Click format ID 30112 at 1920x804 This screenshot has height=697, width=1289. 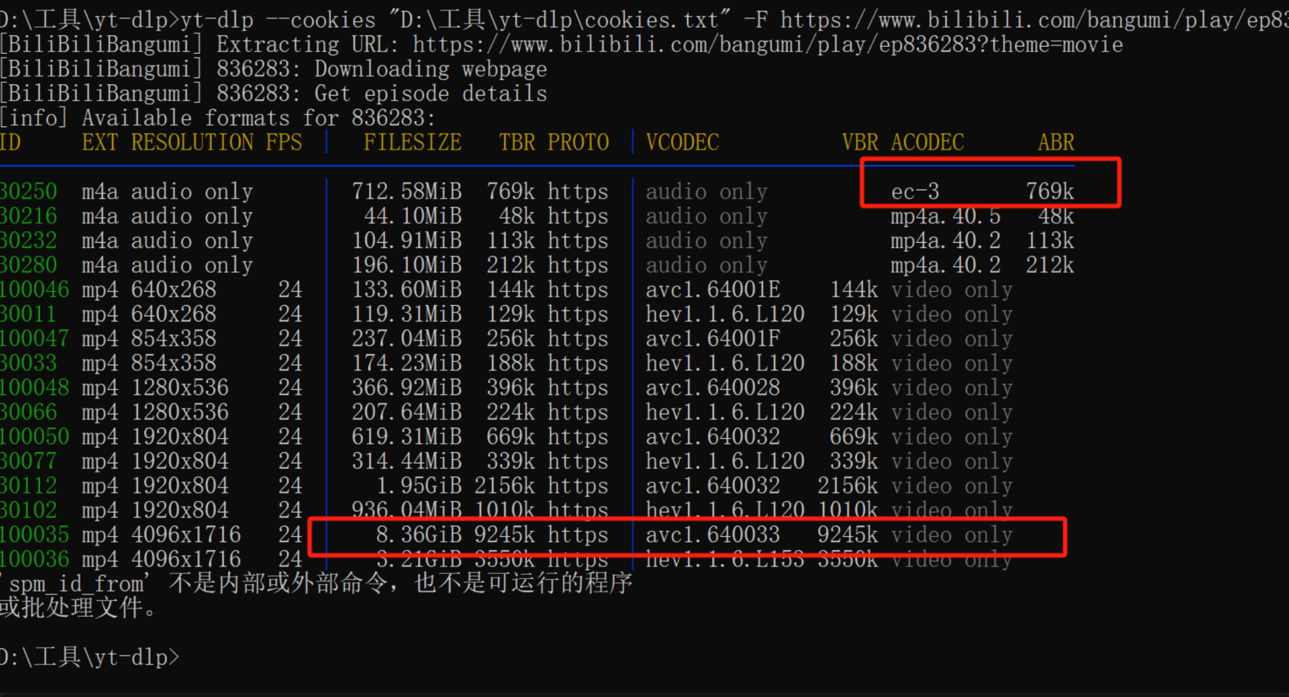point(29,486)
